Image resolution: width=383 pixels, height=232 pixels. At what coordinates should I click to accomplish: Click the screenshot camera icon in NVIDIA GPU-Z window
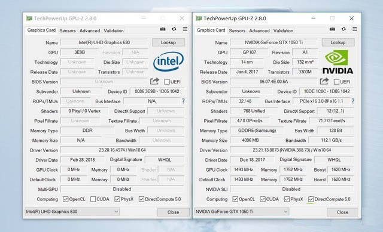pyautogui.click(x=332, y=29)
